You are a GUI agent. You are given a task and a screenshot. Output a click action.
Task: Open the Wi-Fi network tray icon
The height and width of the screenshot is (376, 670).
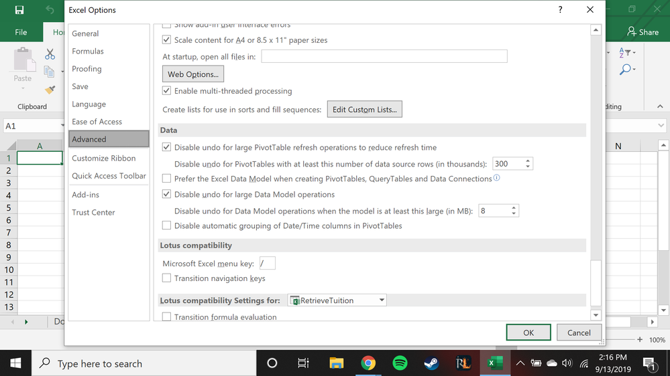point(584,363)
